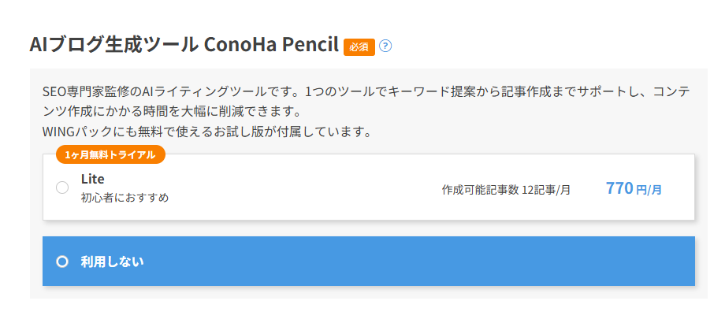Screen dimensions: 725x334
Task: Click the 初心者におすすめ subtitle
Action: (125, 197)
